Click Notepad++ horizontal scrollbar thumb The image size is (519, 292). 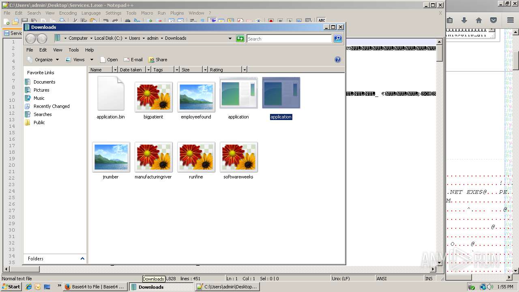coord(24,269)
